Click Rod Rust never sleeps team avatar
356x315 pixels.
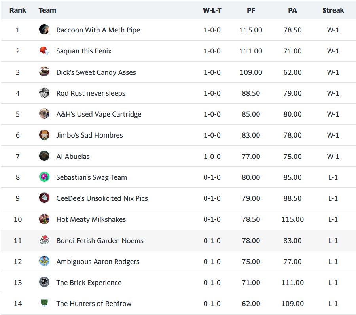tap(44, 93)
